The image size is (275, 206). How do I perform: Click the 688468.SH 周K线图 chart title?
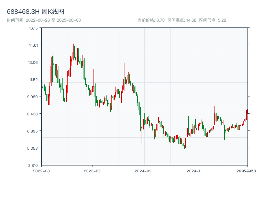pyautogui.click(x=35, y=12)
